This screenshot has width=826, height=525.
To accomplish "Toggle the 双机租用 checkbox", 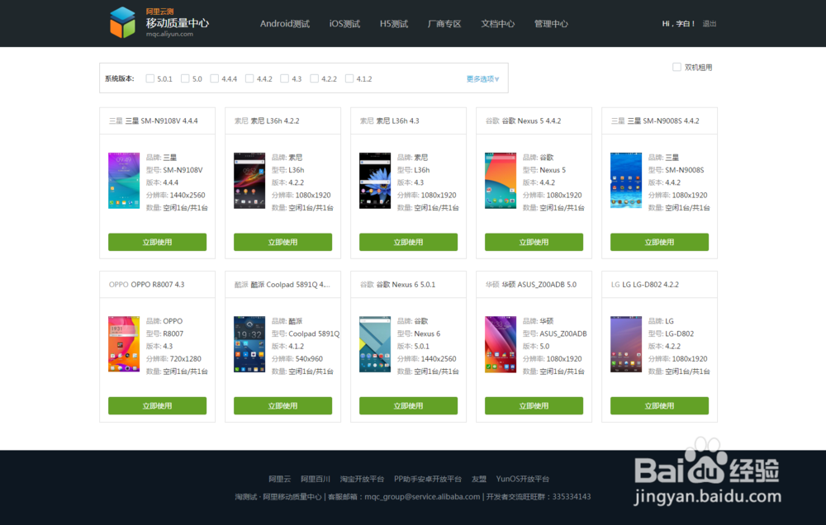I will coord(677,67).
